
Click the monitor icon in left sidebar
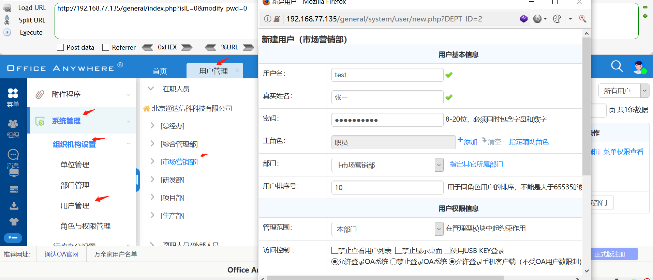click(x=14, y=173)
